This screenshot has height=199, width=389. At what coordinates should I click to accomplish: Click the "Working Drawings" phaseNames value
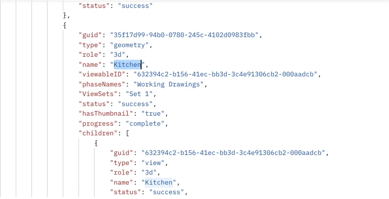[168, 84]
